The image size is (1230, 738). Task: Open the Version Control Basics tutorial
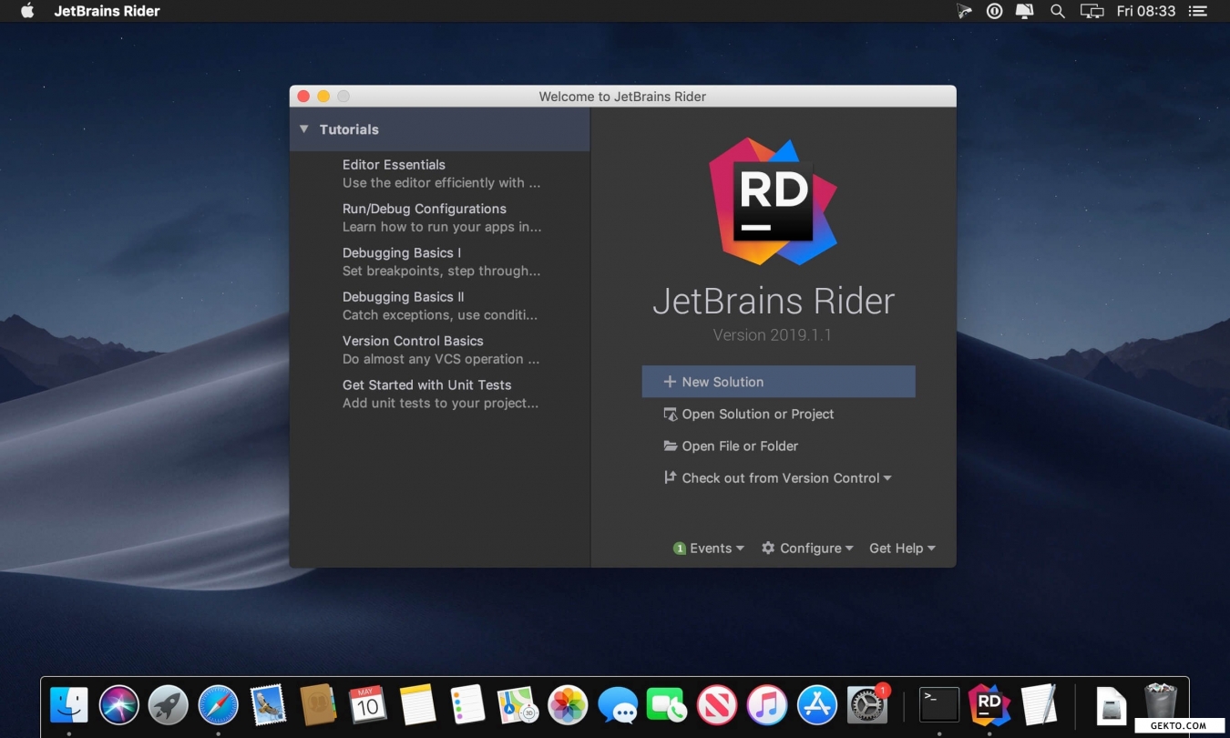[x=439, y=350]
